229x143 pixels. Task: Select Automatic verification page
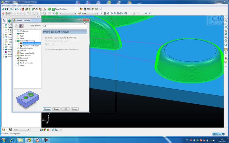point(31,46)
